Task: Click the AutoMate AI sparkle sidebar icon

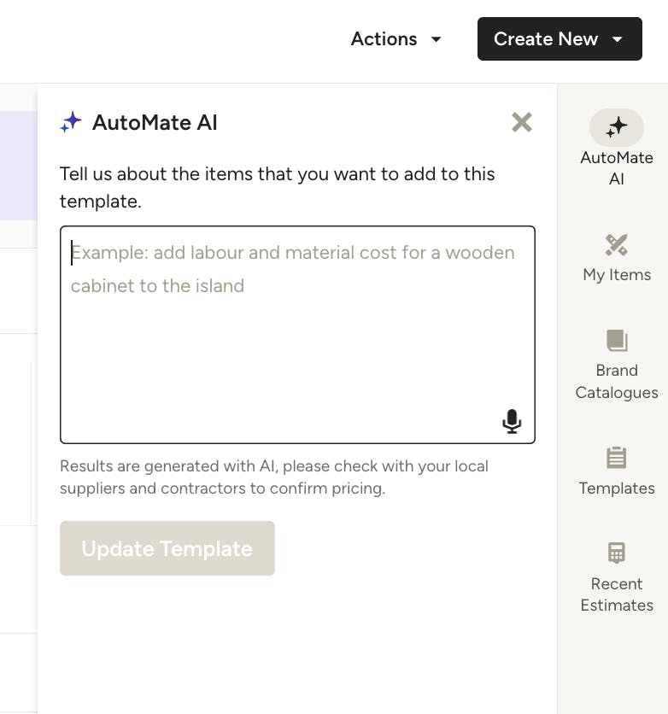Action: [616, 128]
